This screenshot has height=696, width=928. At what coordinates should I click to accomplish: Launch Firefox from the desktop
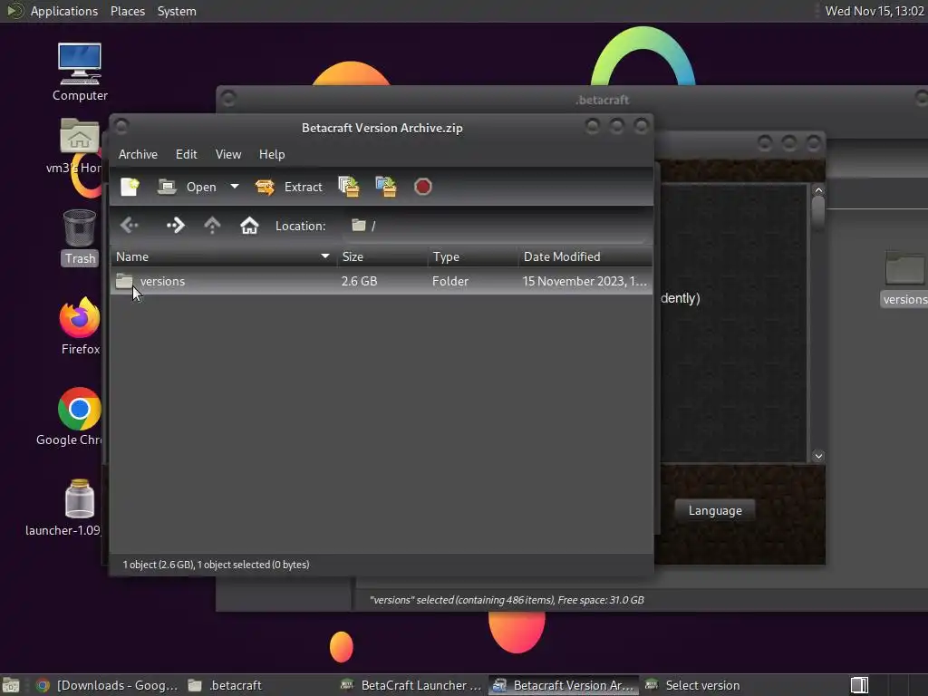80,326
